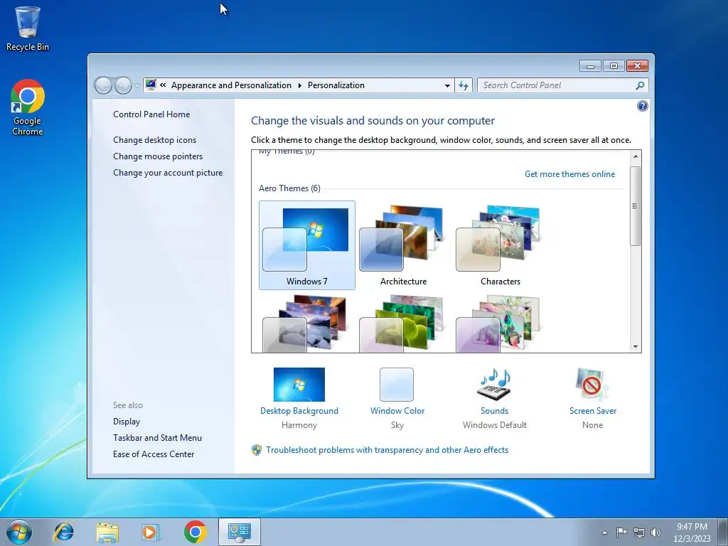Screen dimensions: 728x546
Task: Click the Screen Saver text link
Action: click(x=592, y=410)
